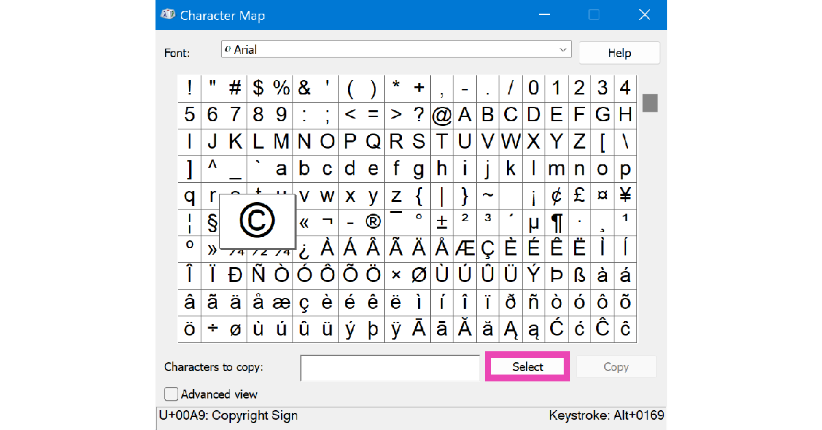
Task: Click in the Characters to copy field
Action: point(390,368)
